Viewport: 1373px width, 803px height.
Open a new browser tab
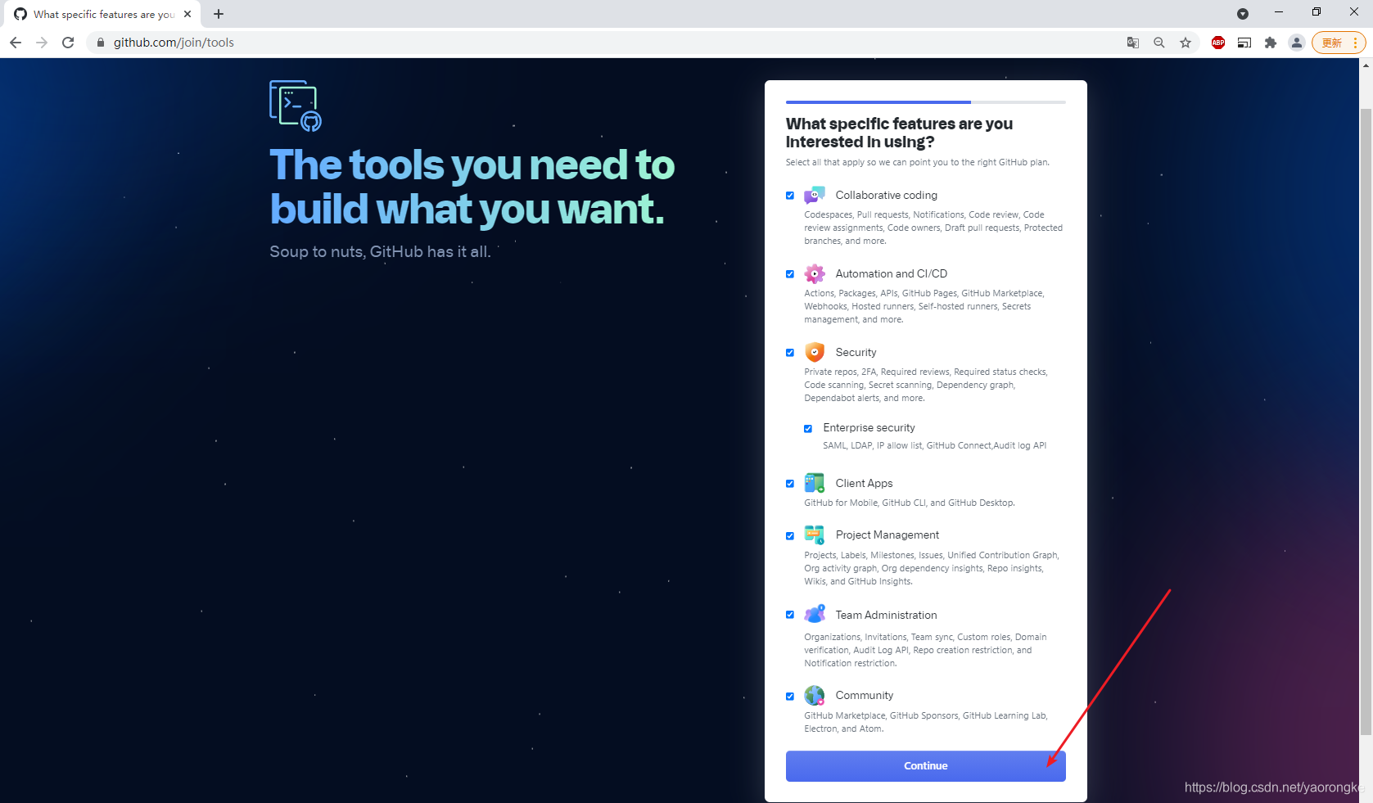(219, 14)
